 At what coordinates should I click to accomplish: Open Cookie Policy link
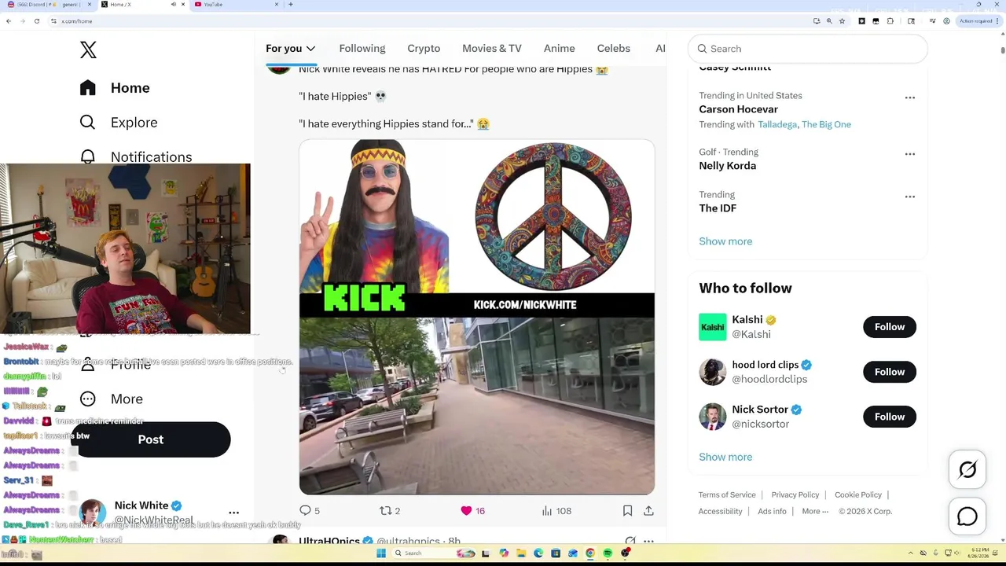(858, 494)
